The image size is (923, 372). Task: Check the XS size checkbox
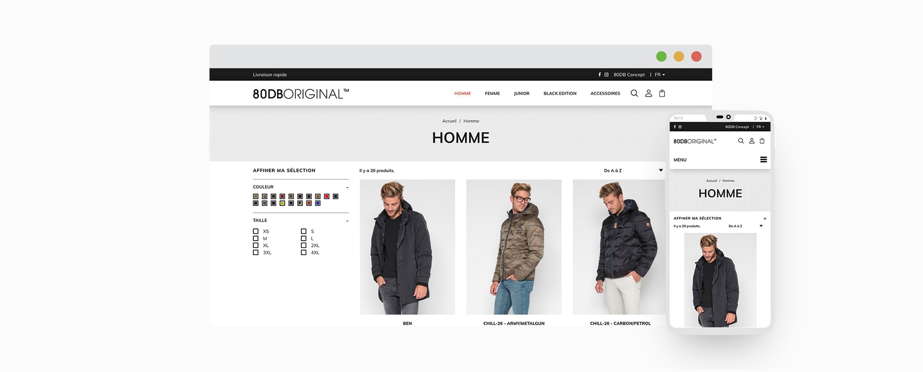pos(256,231)
